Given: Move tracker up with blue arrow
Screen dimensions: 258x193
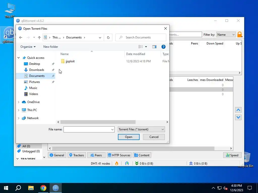Looking at the screenshot, I should click(238, 110).
